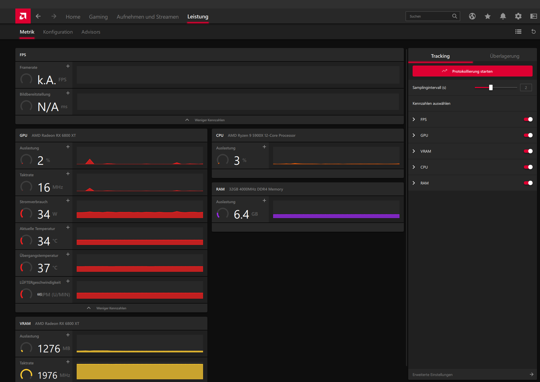Viewport: 540px width, 382px height.
Task: Click the Samplingintervall slider handle
Action: [x=491, y=87]
